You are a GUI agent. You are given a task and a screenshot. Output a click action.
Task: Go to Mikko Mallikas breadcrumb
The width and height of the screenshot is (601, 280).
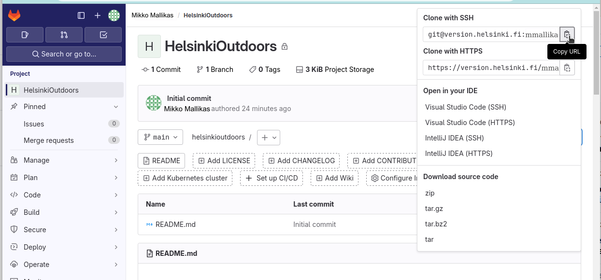coord(152,15)
